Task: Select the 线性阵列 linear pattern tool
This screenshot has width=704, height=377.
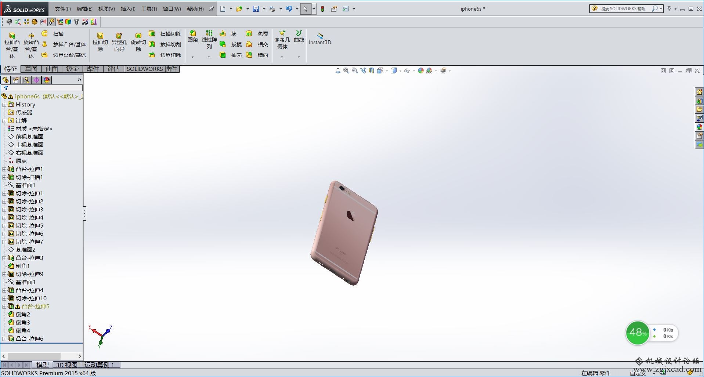Action: (209, 39)
